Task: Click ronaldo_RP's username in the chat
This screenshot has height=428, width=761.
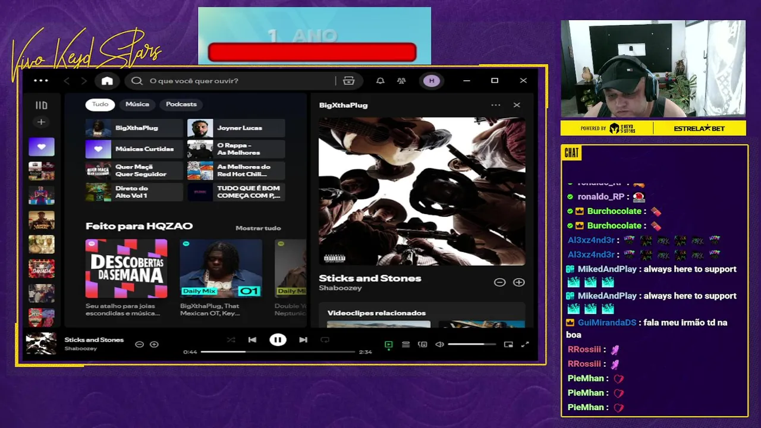Action: tap(600, 197)
